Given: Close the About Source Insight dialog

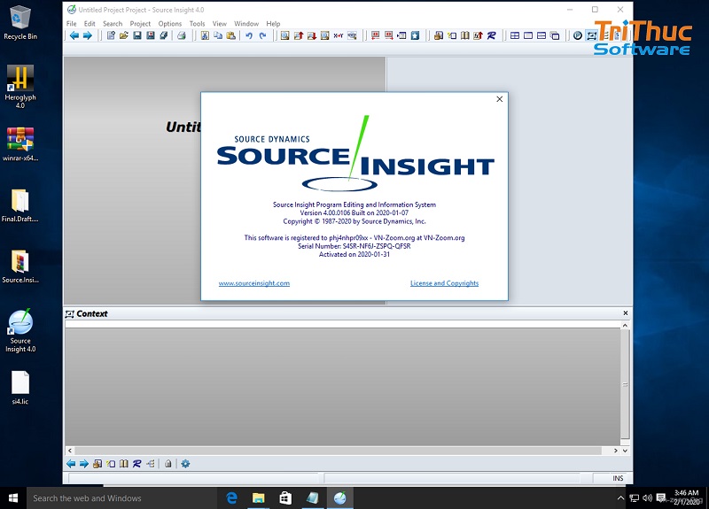Looking at the screenshot, I should (499, 100).
